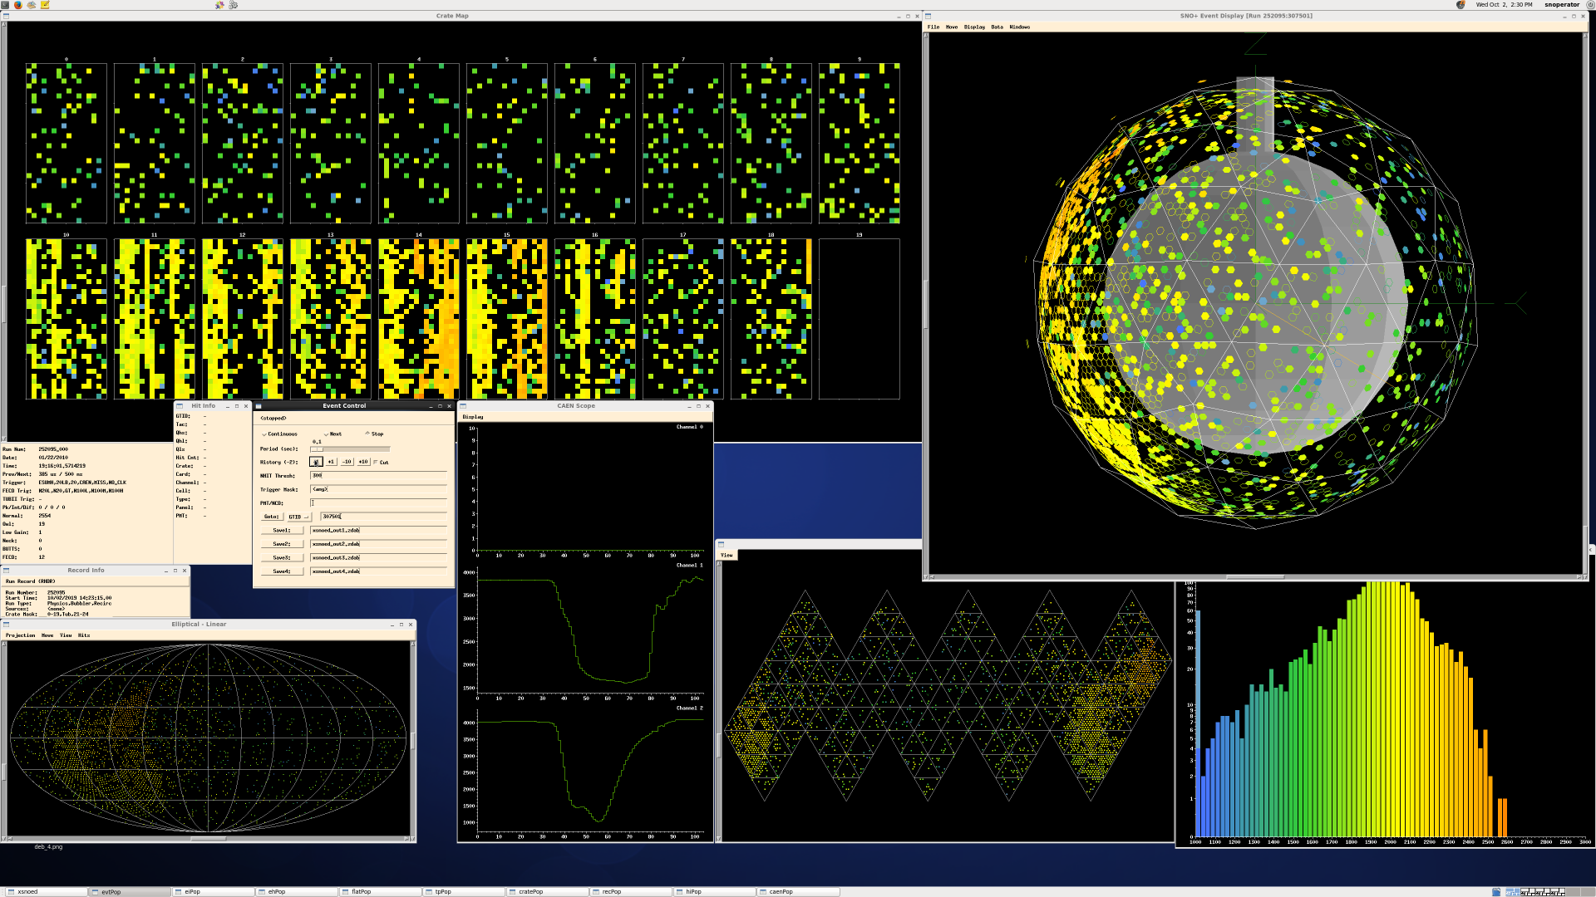
Task: Select Next mode in Event Control
Action: [324, 434]
